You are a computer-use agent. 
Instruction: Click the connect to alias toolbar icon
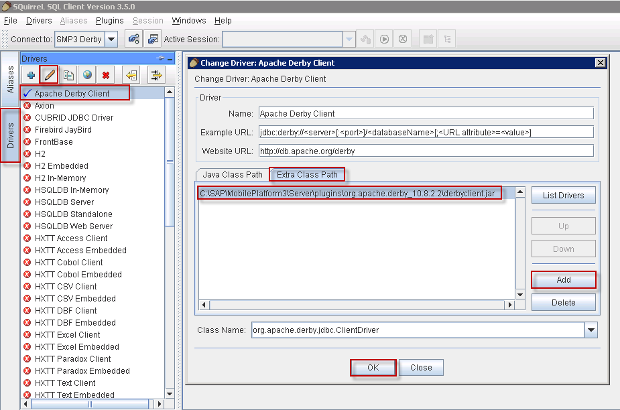click(133, 39)
